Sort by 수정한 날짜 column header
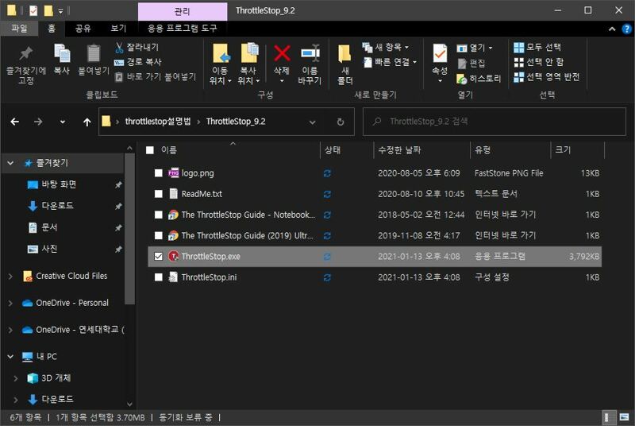This screenshot has height=426, width=635. coord(421,150)
